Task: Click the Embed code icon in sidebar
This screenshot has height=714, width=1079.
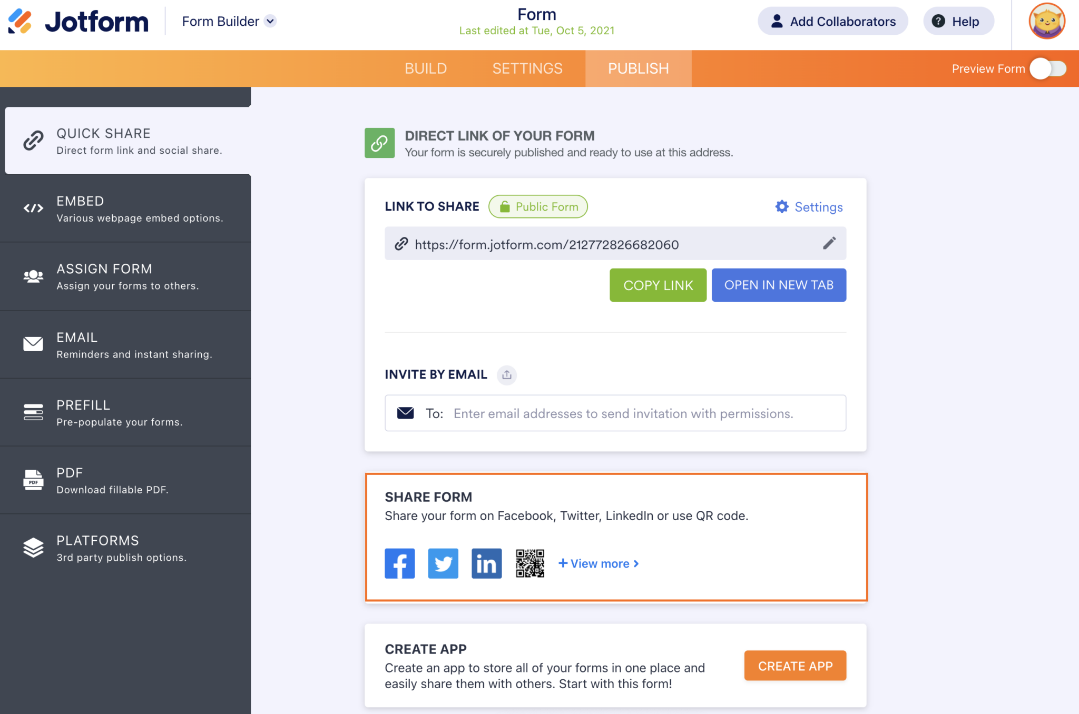Action: [33, 208]
